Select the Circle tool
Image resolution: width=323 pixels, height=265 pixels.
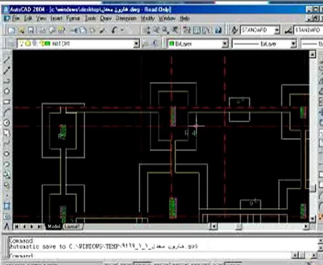(7, 123)
